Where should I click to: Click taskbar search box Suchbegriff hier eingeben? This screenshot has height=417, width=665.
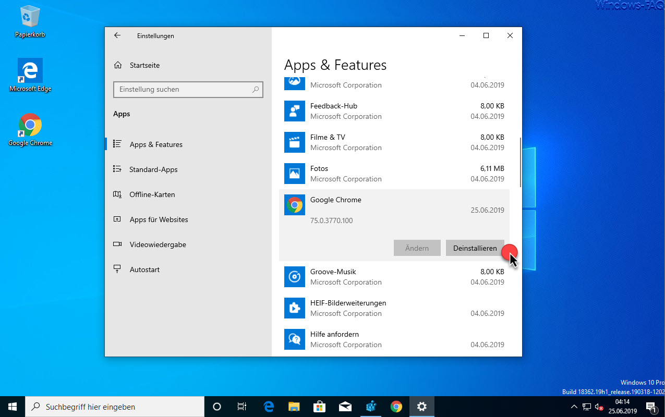[x=115, y=407]
